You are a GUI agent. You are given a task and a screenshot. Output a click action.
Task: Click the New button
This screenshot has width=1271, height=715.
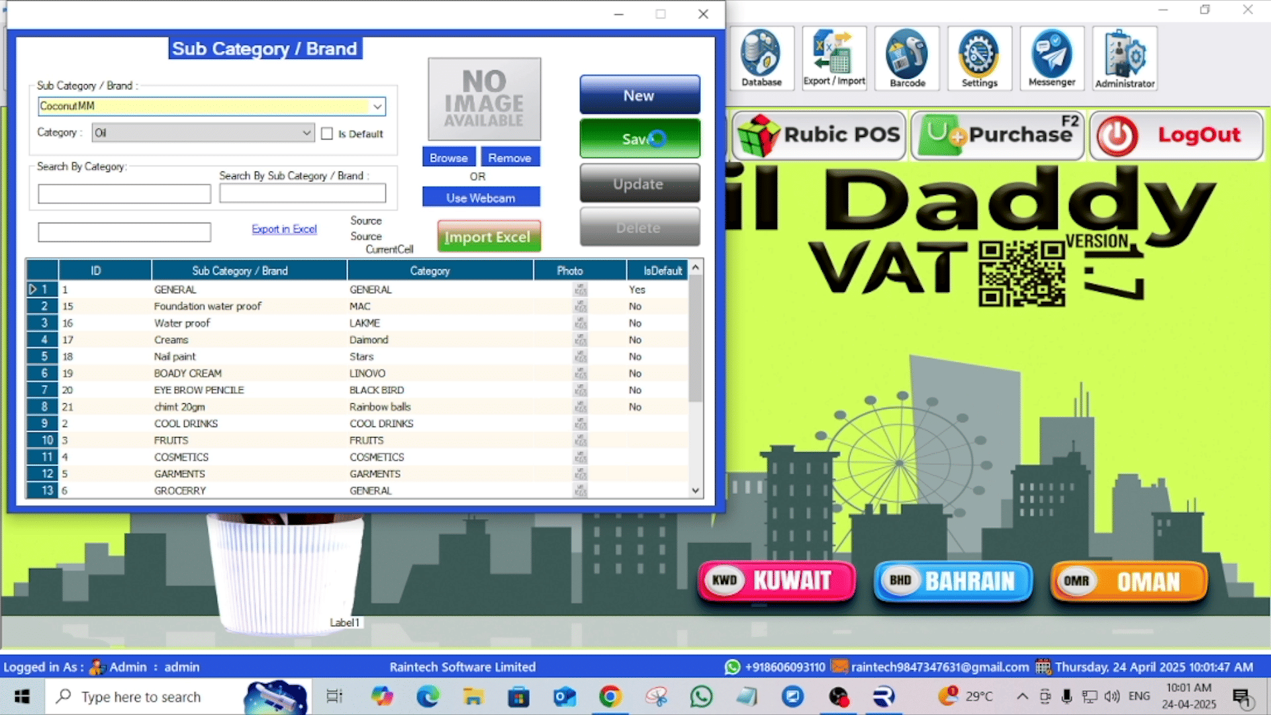[639, 95]
